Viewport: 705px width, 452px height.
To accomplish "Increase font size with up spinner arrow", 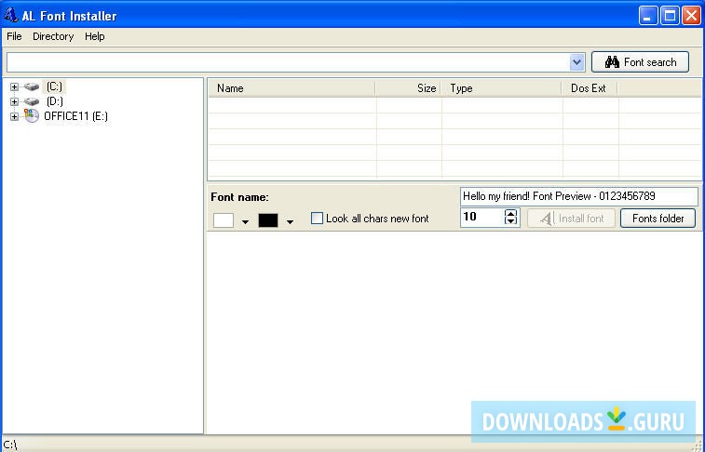I will click(510, 213).
